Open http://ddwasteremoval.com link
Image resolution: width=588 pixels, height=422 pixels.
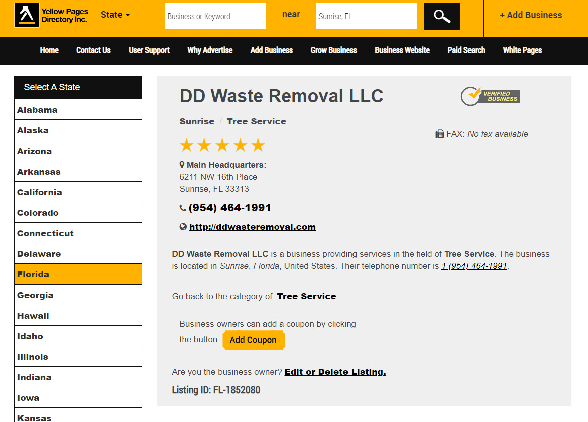253,227
